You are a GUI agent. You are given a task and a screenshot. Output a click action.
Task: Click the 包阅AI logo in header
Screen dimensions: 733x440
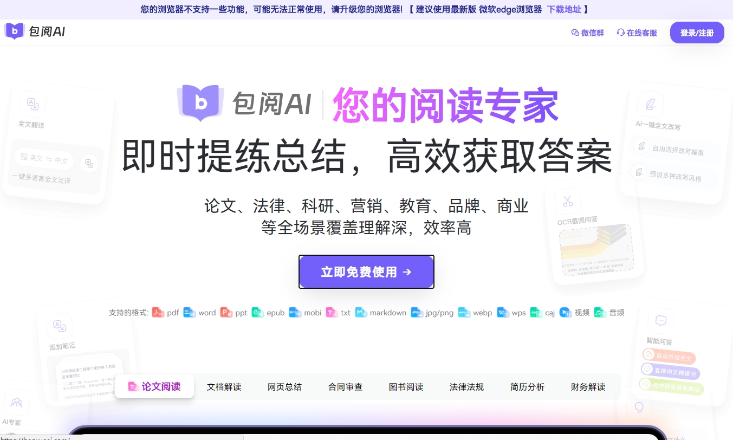[35, 32]
